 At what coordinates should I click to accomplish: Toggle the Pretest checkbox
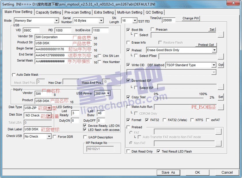click(128, 50)
